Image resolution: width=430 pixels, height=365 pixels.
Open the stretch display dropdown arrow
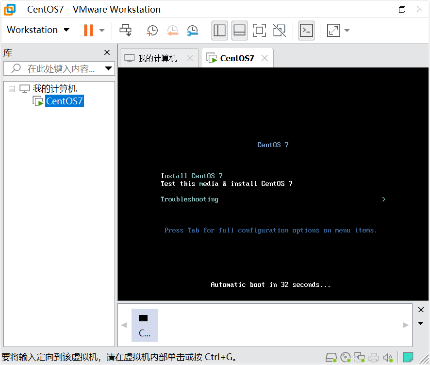pyautogui.click(x=347, y=31)
